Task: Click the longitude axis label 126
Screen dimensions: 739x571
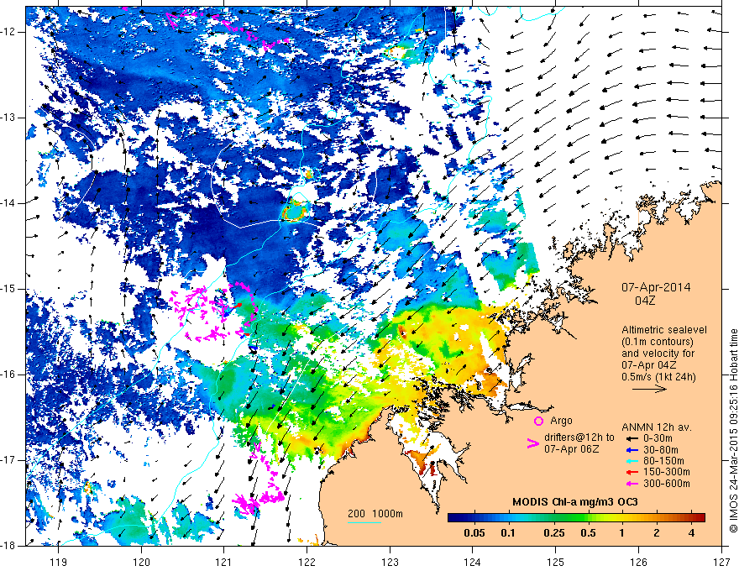Action: (638, 562)
